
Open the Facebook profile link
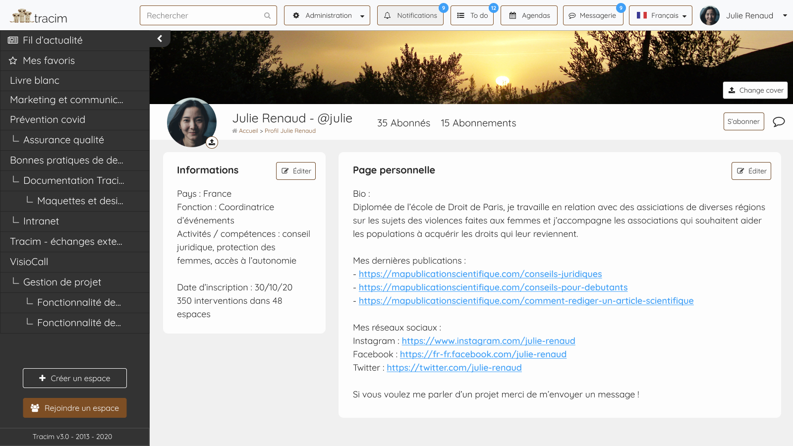pos(483,354)
